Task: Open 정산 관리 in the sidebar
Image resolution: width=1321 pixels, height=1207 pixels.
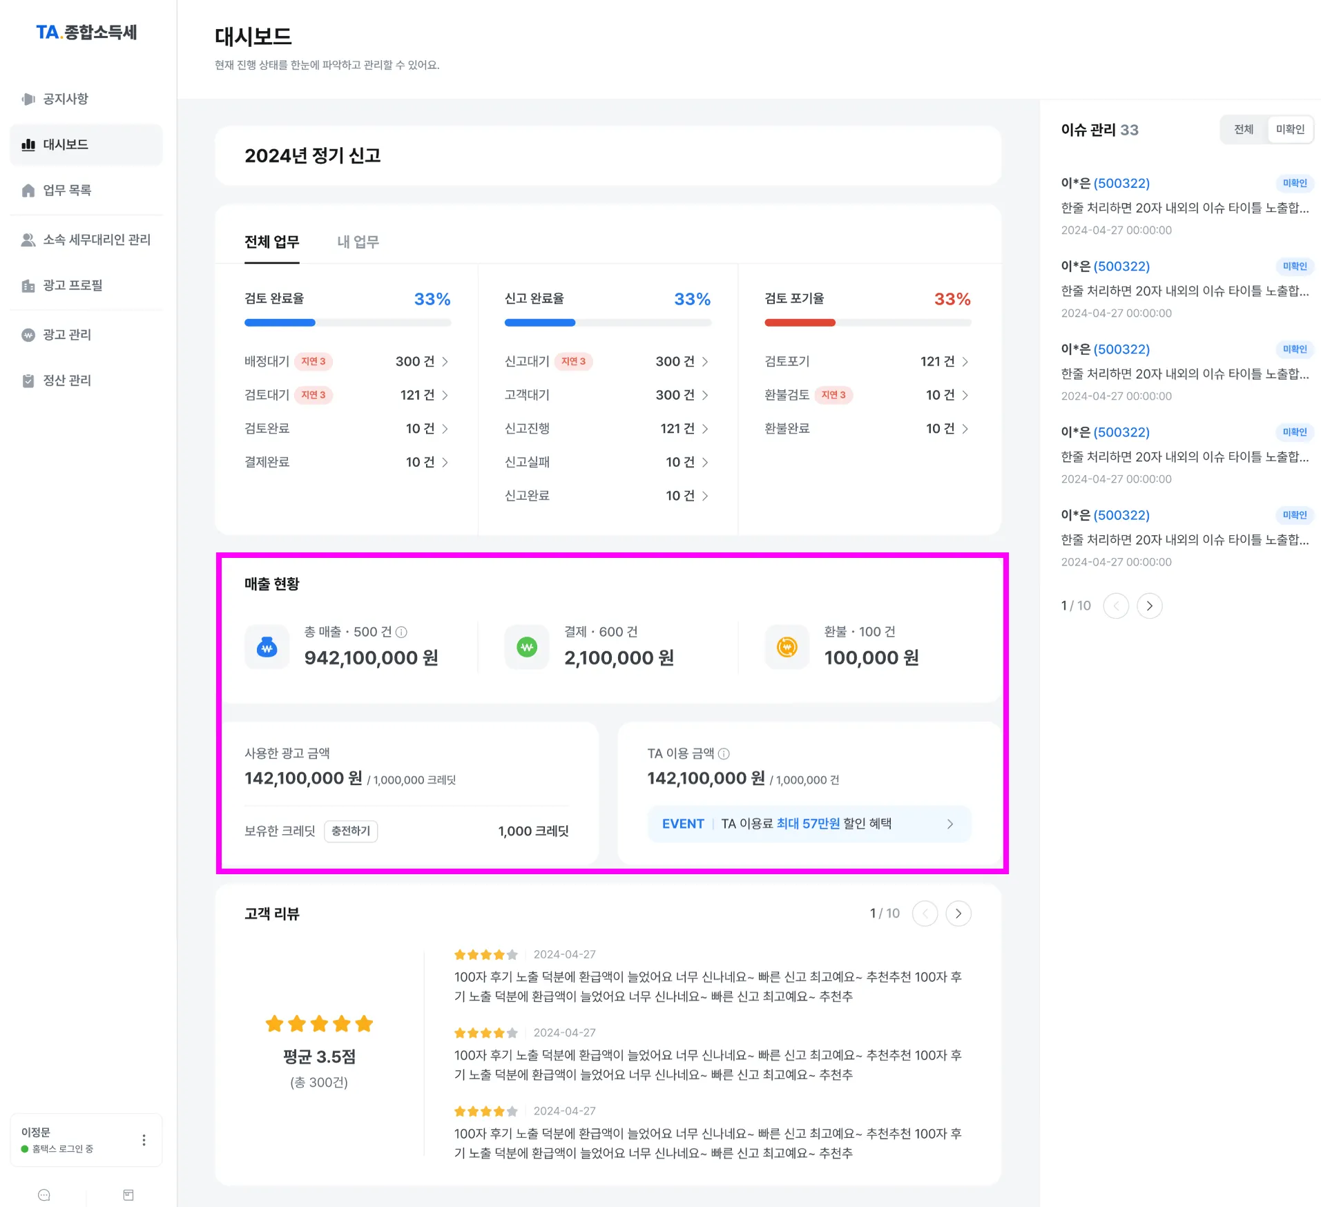Action: (86, 380)
